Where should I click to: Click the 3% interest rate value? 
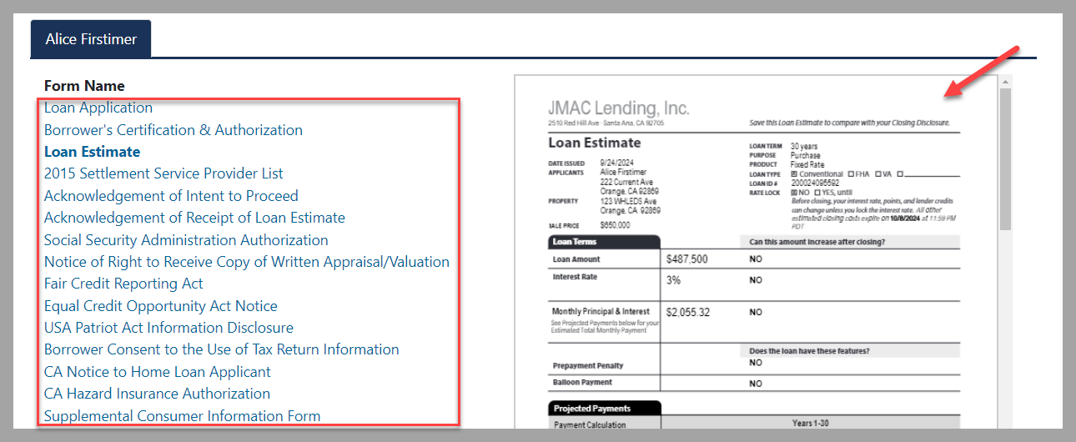click(x=674, y=280)
